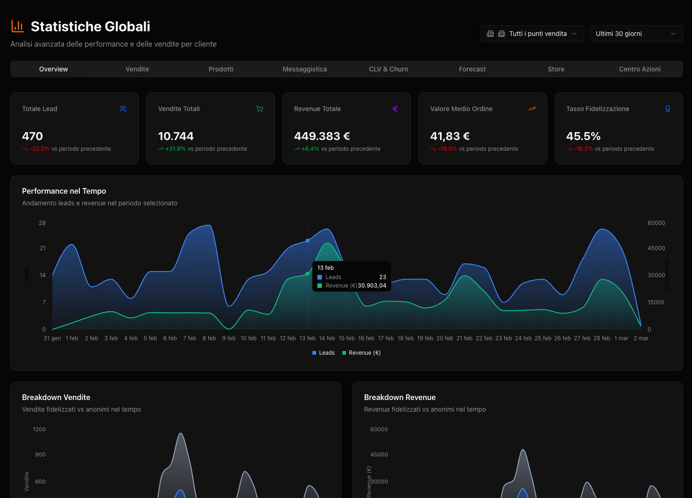Click the users icon on Totale Lead card
Viewport: 692px width, 498px height.
coord(123,108)
